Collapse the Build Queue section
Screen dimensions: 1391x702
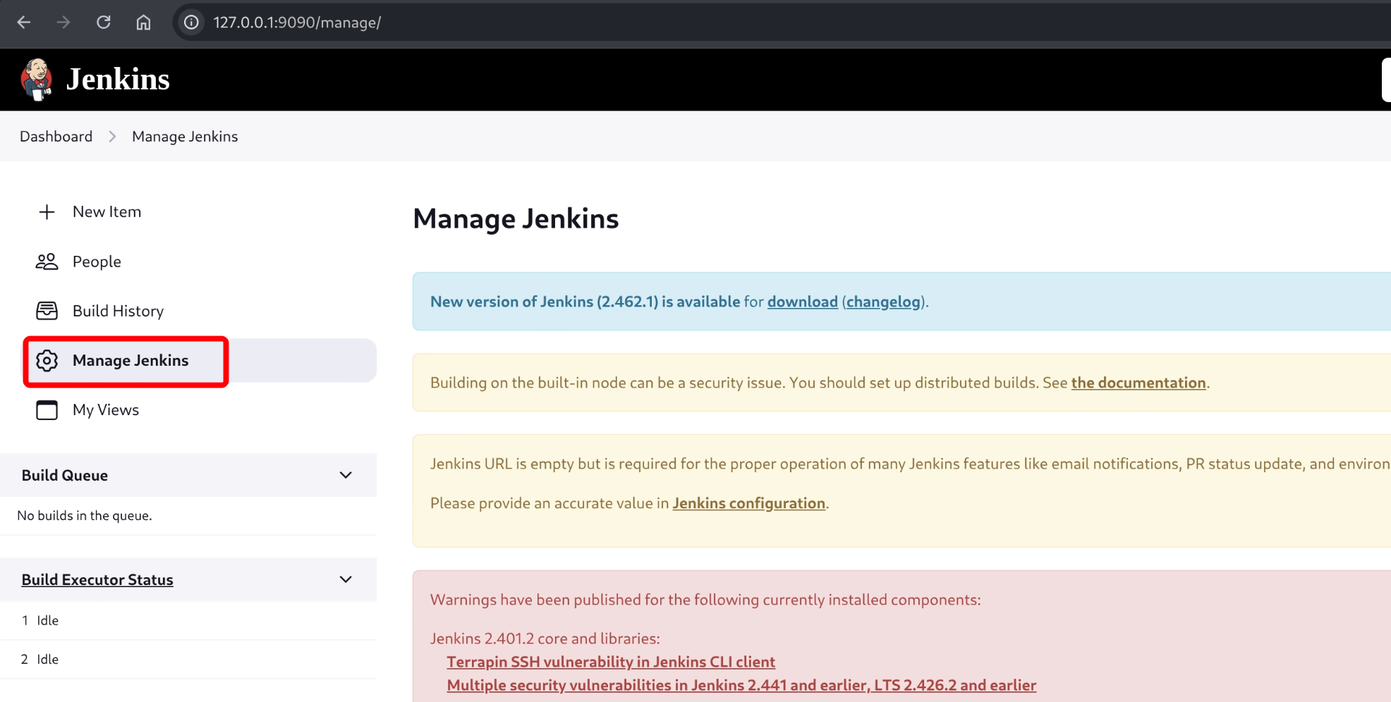click(x=346, y=475)
